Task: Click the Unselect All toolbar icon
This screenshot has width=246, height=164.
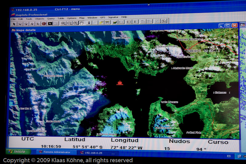Action: 44,23
